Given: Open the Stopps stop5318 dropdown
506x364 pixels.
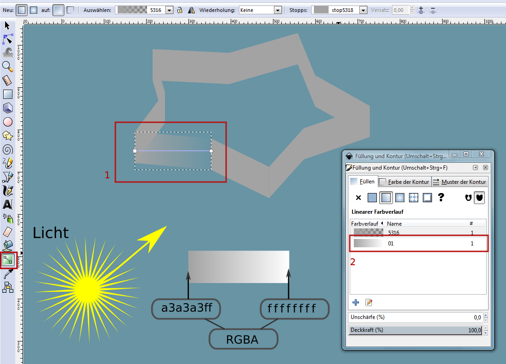Looking at the screenshot, I should tap(363, 10).
